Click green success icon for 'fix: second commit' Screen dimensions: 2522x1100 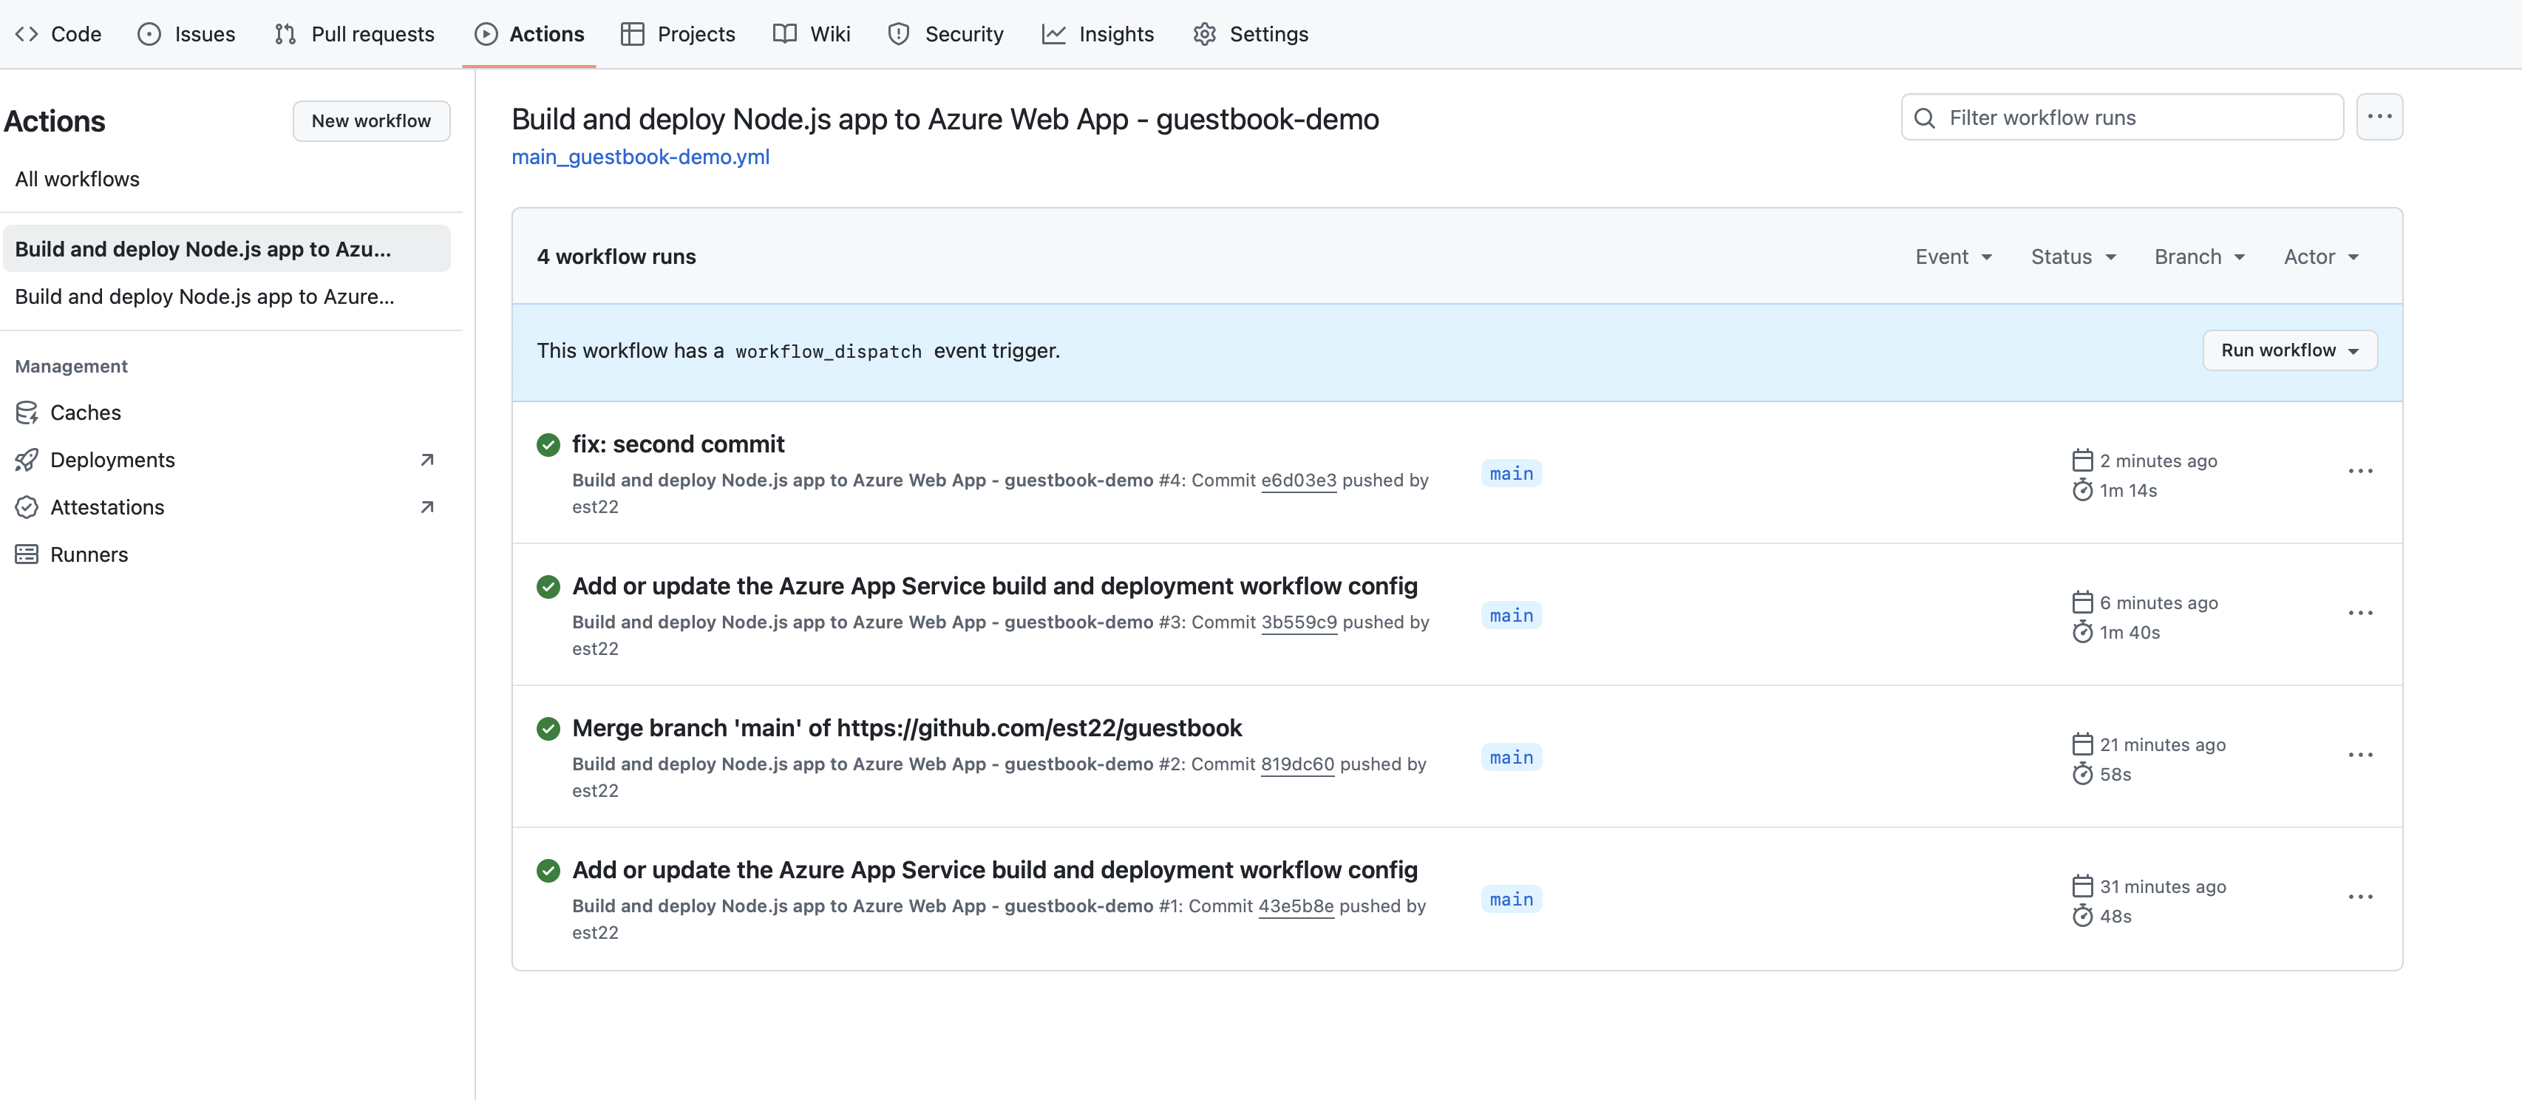click(x=548, y=445)
